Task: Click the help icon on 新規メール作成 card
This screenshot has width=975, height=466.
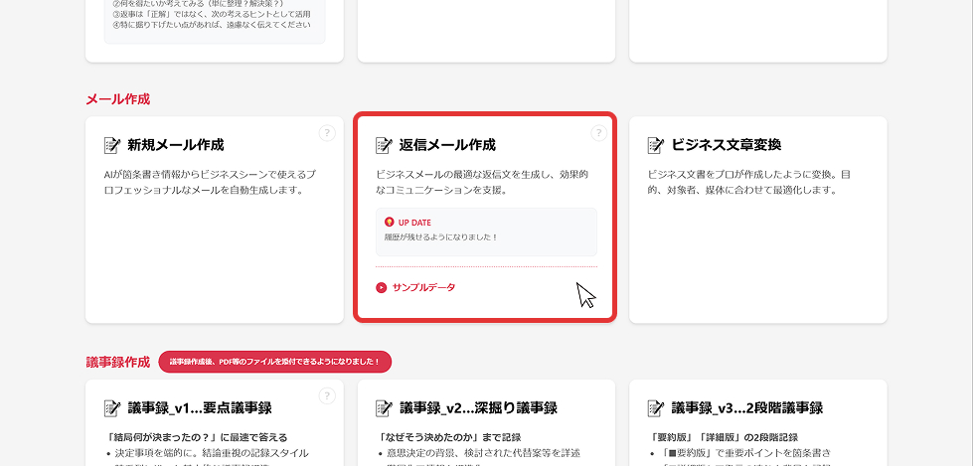Action: click(x=327, y=133)
